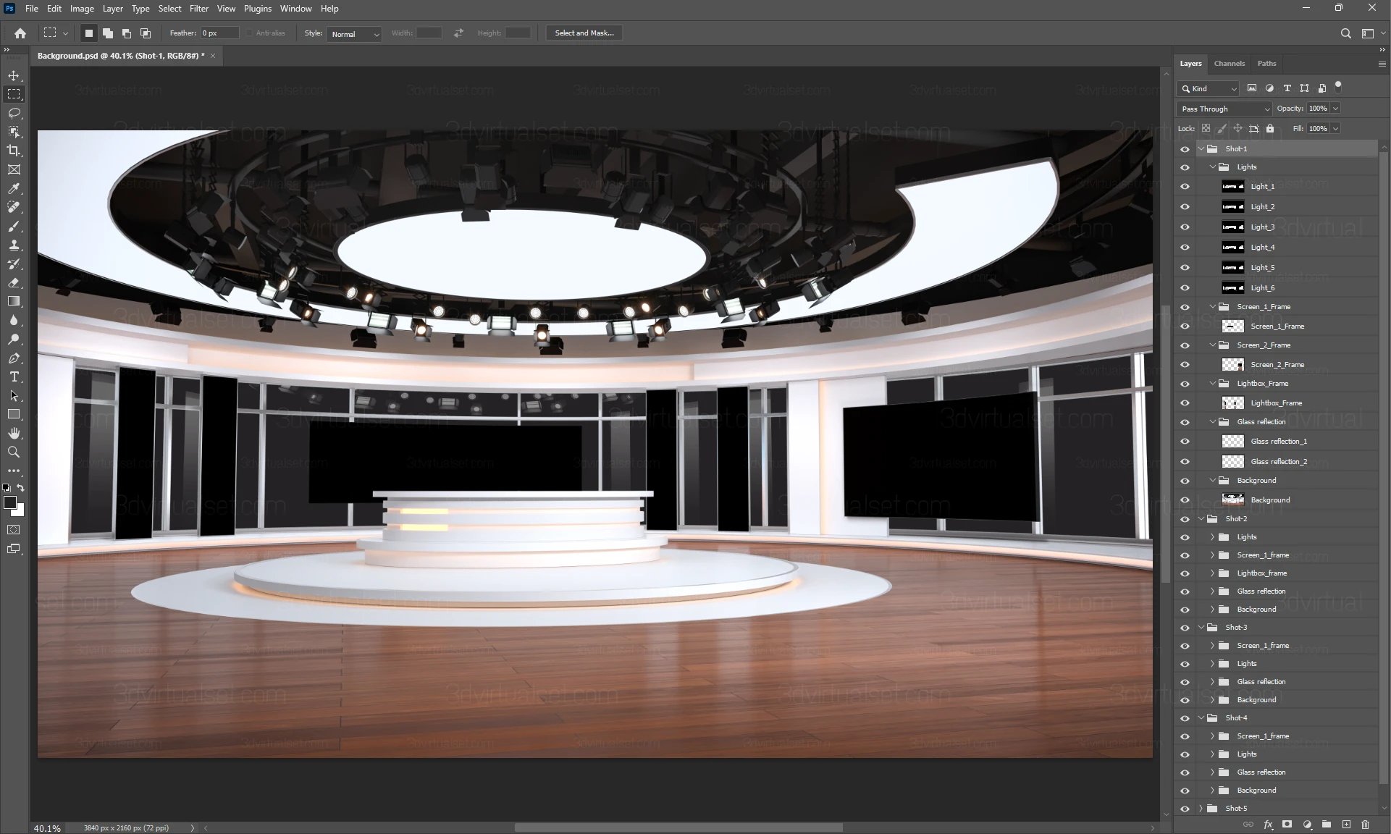
Task: Toggle visibility of Shot-2 group
Action: [x=1185, y=518]
